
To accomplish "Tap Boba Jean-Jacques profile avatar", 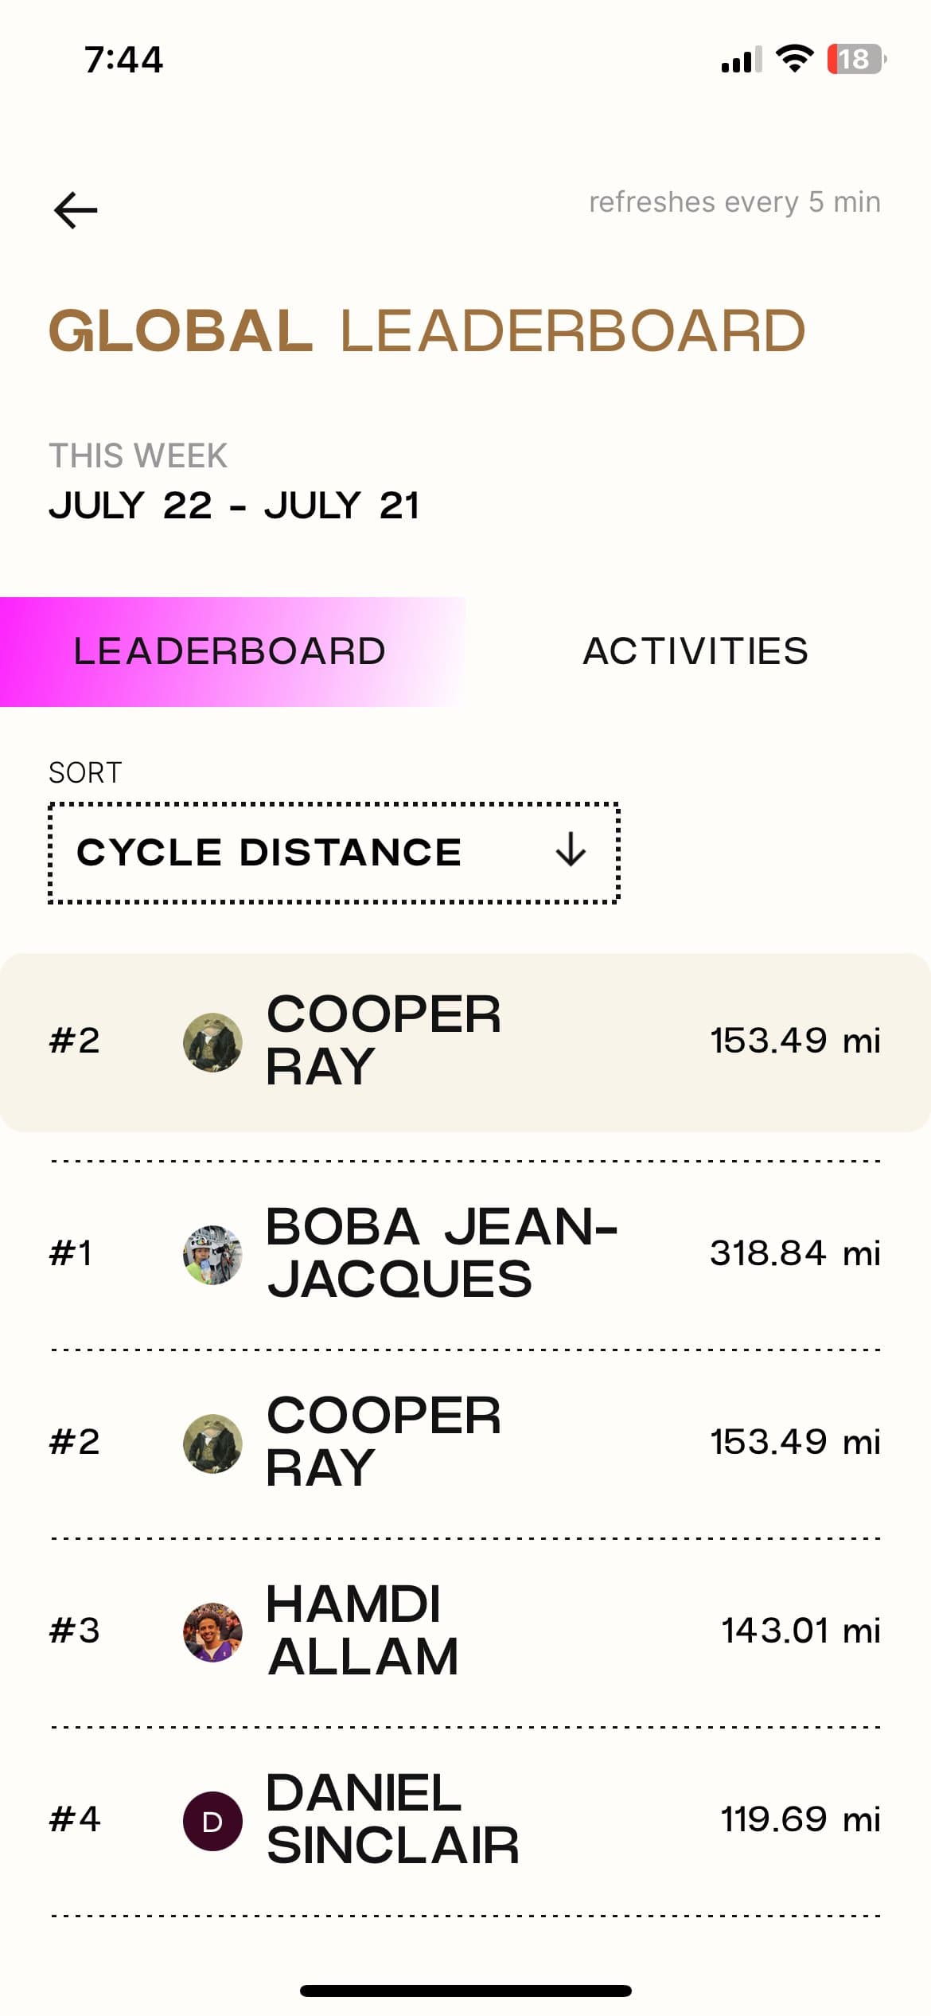I will (x=212, y=1254).
